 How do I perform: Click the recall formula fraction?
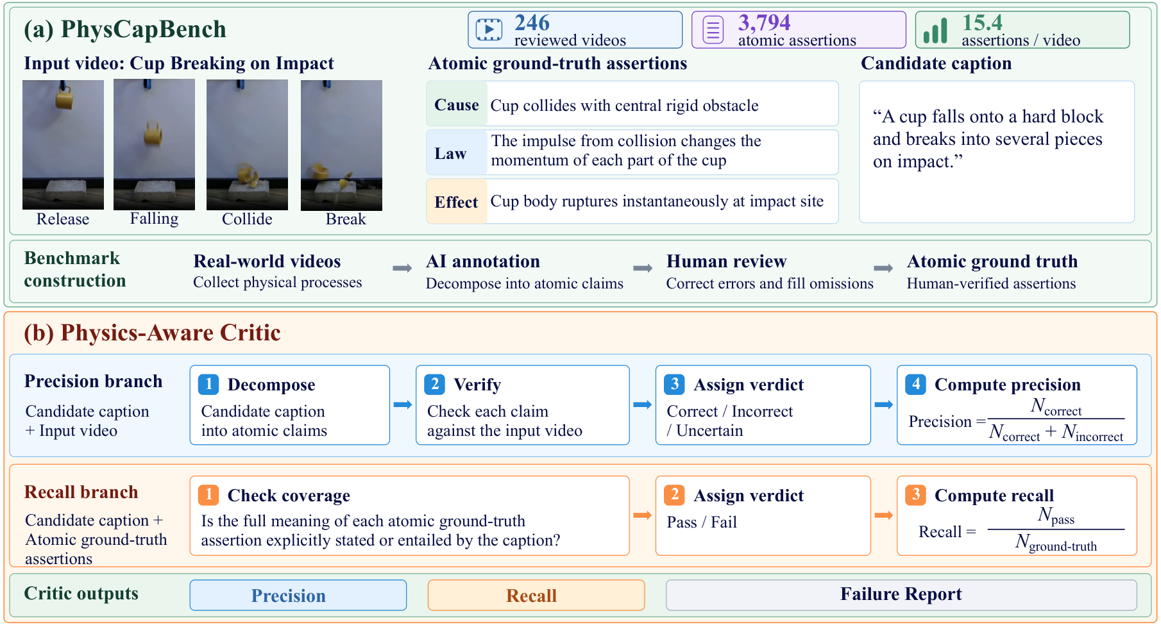point(1056,529)
